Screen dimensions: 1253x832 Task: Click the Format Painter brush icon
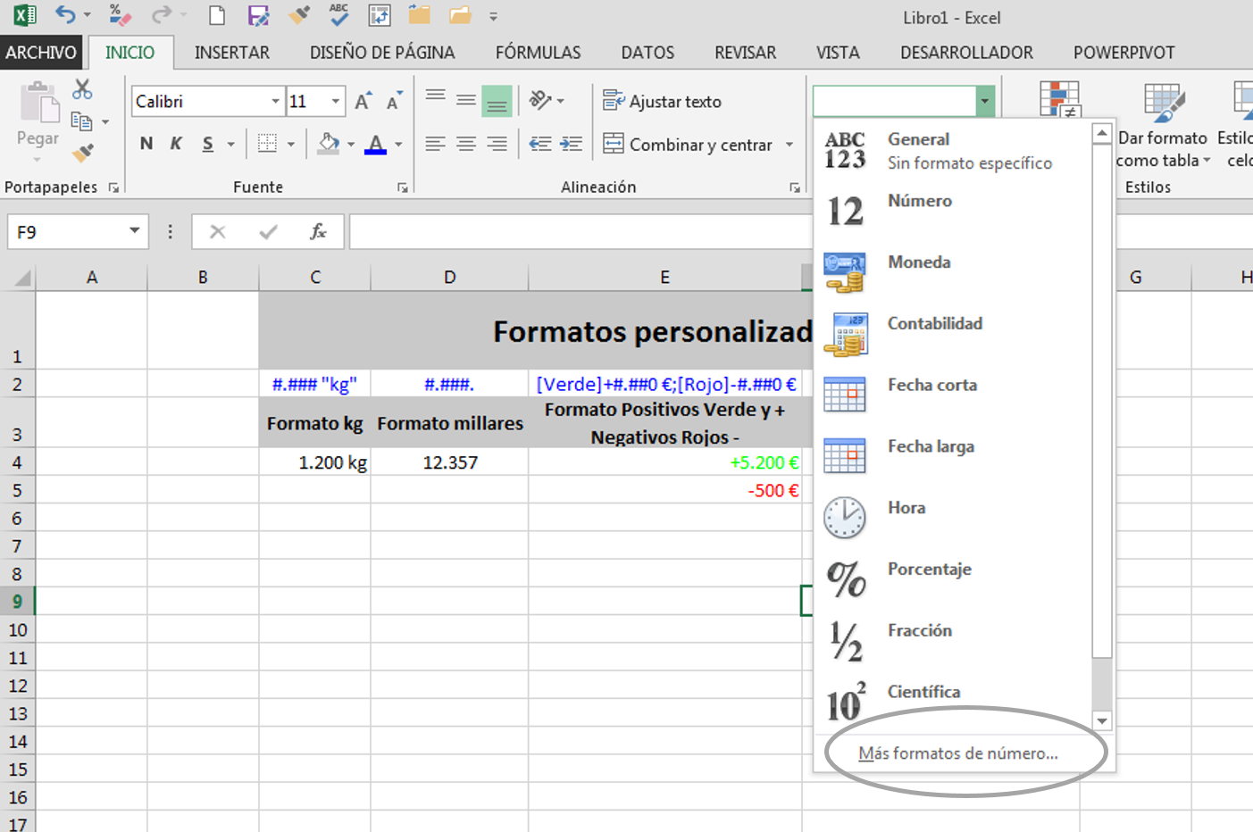pos(83,152)
